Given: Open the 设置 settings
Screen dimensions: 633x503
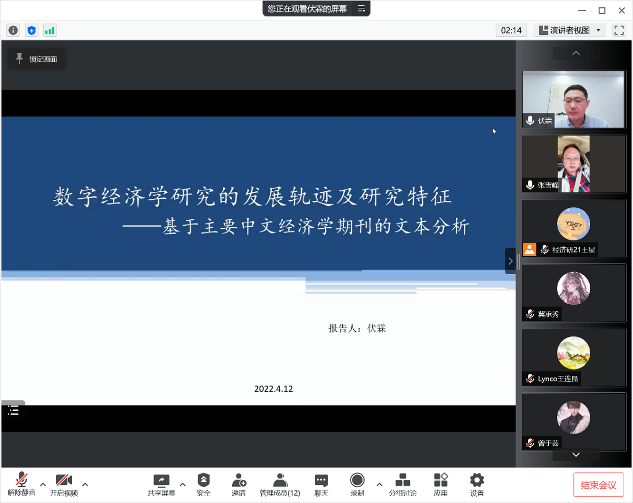Looking at the screenshot, I should (x=477, y=484).
